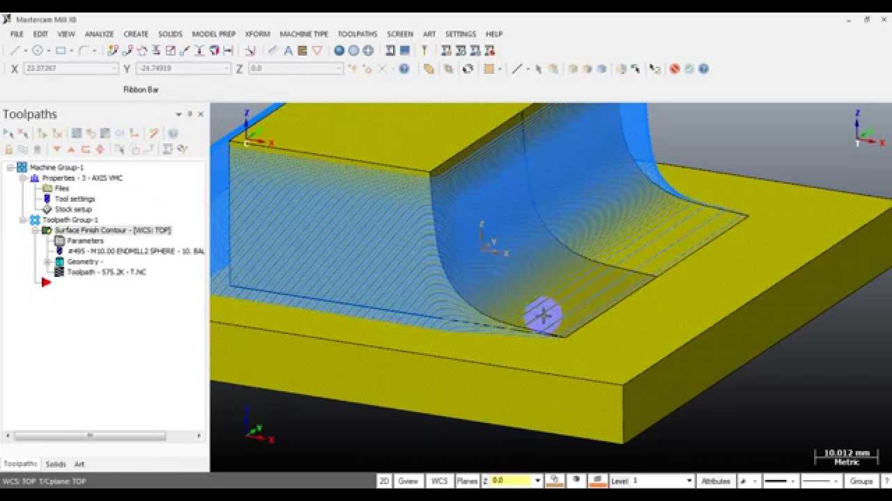Click the horizontal scrollbar in Toolpaths panel
892x501 pixels.
tap(89, 436)
